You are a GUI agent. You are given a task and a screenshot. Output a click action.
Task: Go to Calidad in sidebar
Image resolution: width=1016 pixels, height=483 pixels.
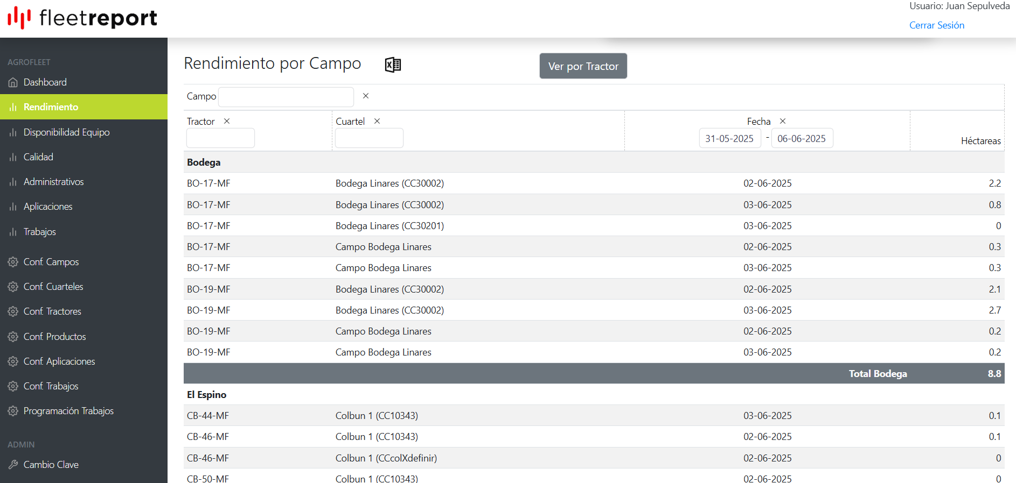tap(38, 157)
